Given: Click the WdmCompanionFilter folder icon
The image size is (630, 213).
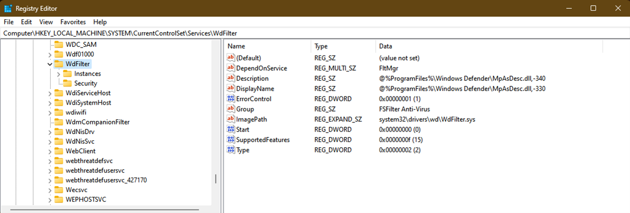Looking at the screenshot, I should (59, 122).
